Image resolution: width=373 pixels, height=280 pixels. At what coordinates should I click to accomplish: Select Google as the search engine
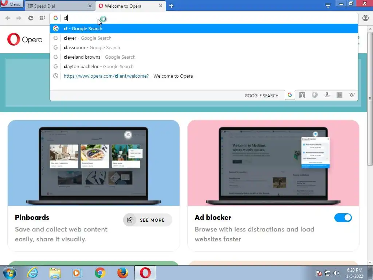click(x=290, y=95)
